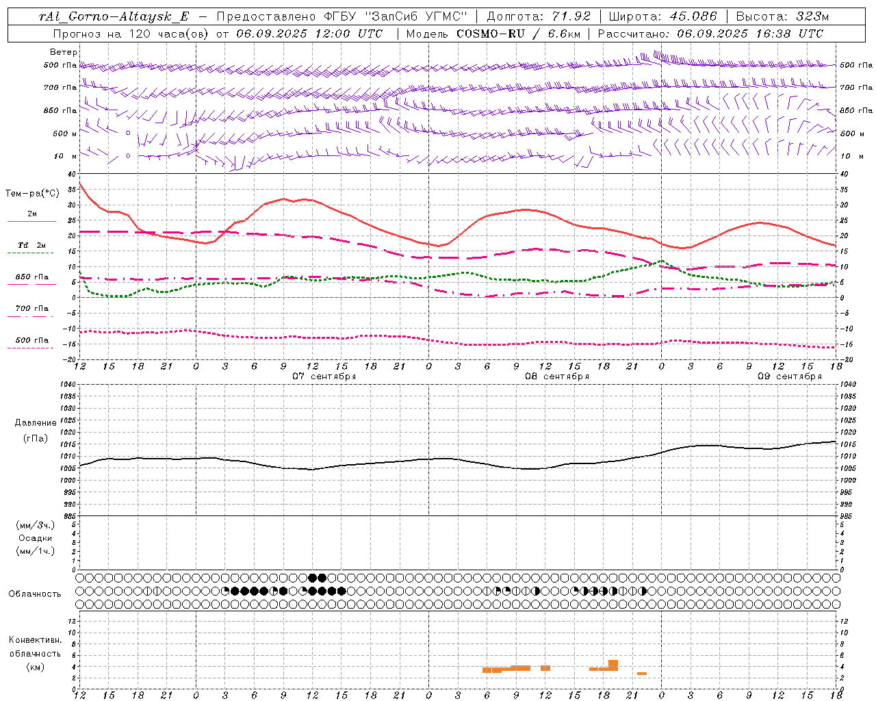This screenshot has width=876, height=701.
Task: Click the dashed line sample under Td 2м legend
Action: pyautogui.click(x=31, y=253)
